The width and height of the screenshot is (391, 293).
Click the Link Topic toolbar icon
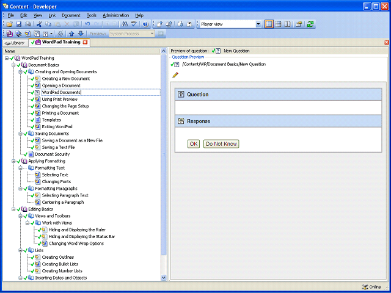coord(27,34)
